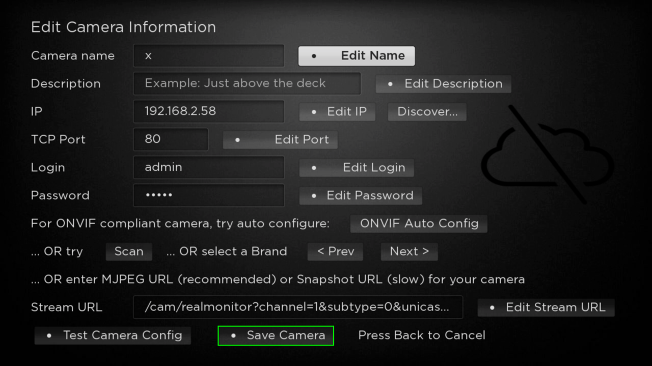The height and width of the screenshot is (366, 652).
Task: Run ONVIF Auto Config
Action: point(419,224)
